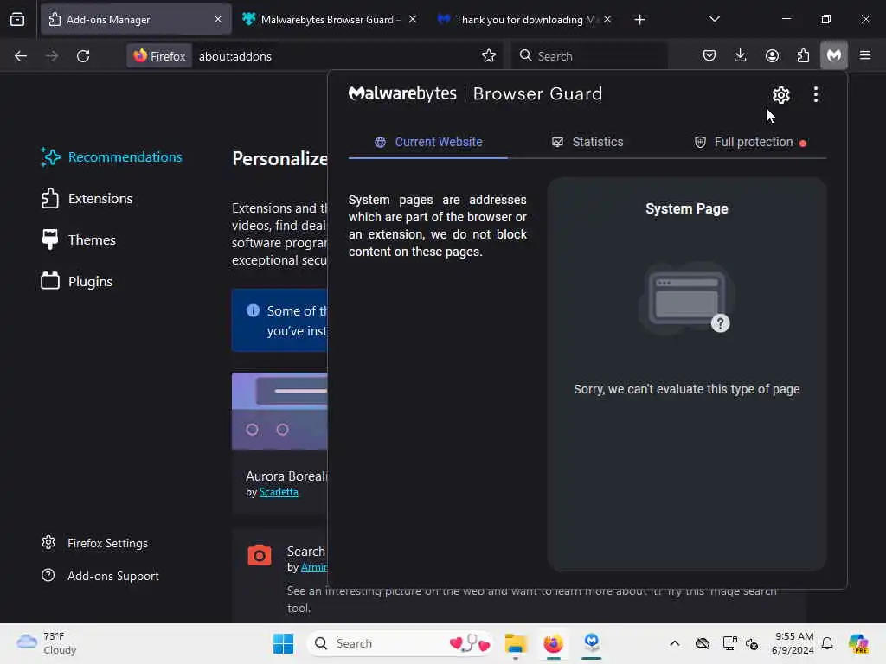
Task: Open the Browser Guard three-dot menu
Action: pos(815,94)
